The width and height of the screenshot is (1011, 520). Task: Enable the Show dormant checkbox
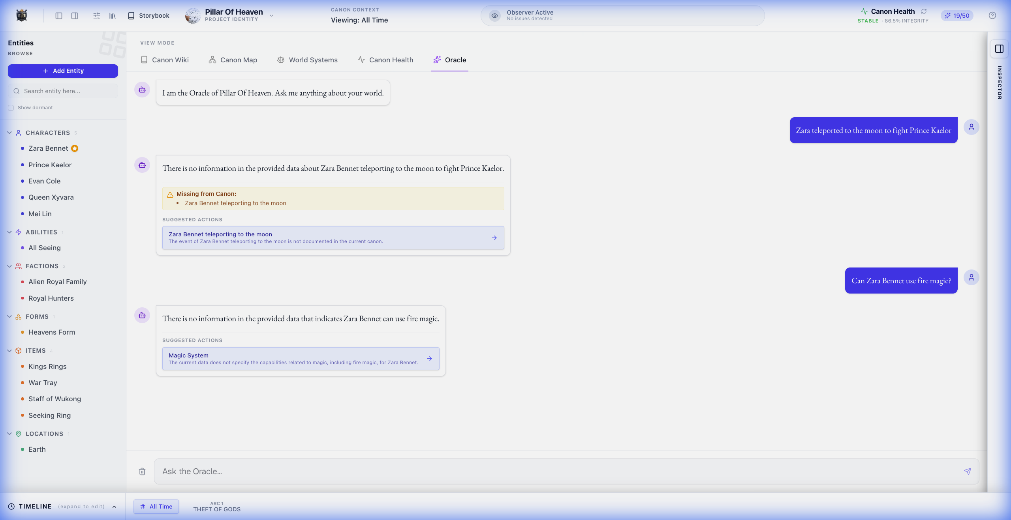coord(11,107)
